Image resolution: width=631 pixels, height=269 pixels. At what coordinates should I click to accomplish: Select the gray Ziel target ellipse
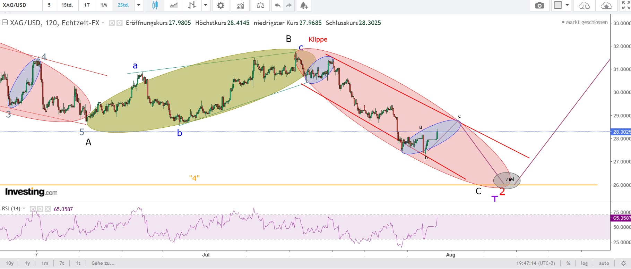pos(507,180)
